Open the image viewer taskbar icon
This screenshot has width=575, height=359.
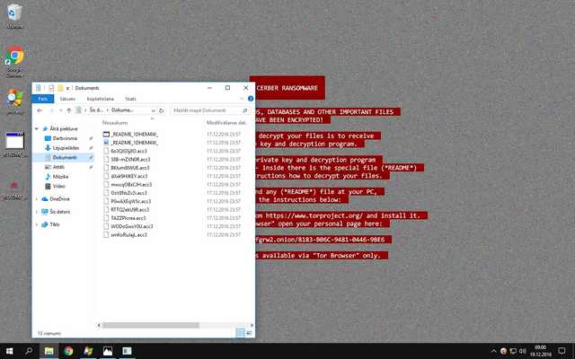click(108, 351)
